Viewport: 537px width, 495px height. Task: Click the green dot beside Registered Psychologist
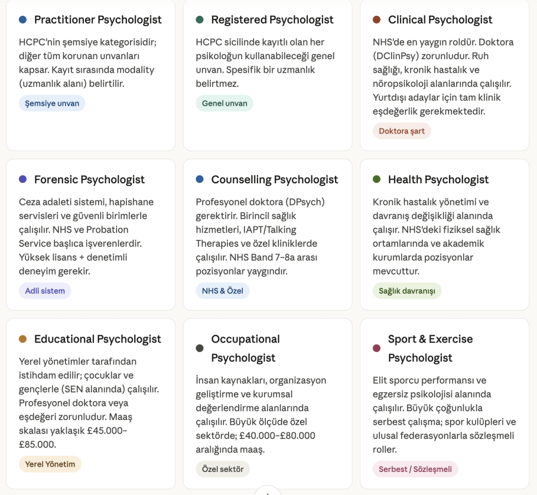point(199,20)
